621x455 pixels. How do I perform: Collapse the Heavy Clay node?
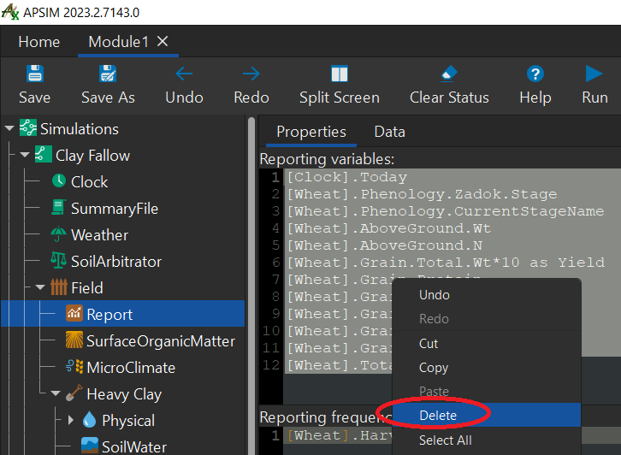[56, 393]
